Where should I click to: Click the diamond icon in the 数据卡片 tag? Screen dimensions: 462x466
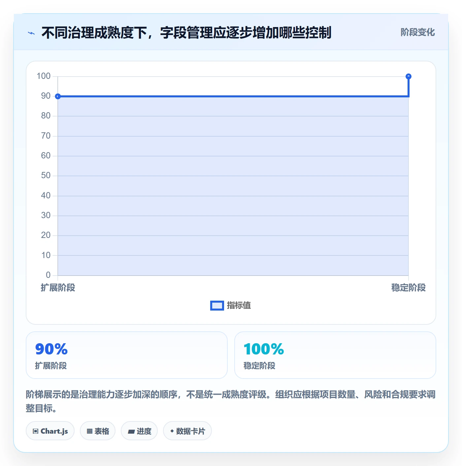(172, 431)
